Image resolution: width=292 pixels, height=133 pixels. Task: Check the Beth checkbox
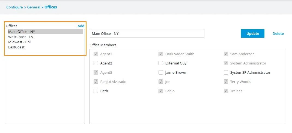click(x=96, y=91)
